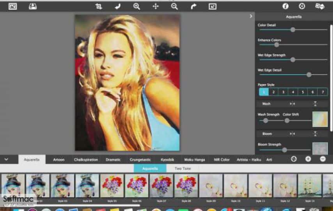Flip Bloom texture horizontally
The image size is (333, 211).
(x=292, y=134)
